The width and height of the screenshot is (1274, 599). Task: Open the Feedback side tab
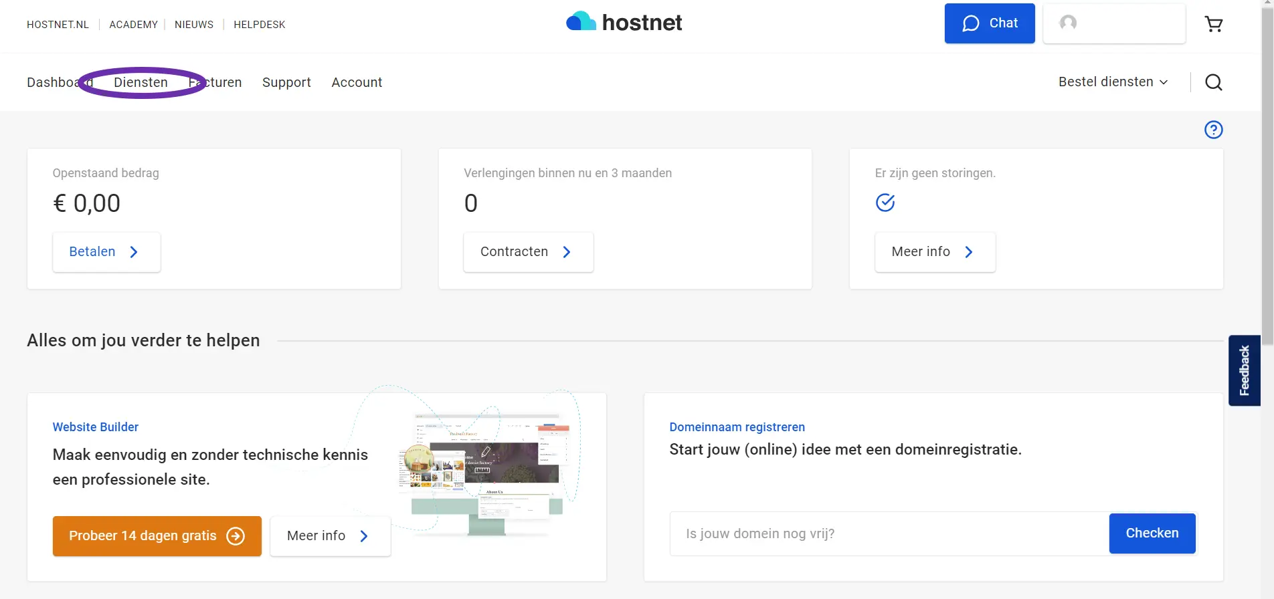(x=1245, y=370)
